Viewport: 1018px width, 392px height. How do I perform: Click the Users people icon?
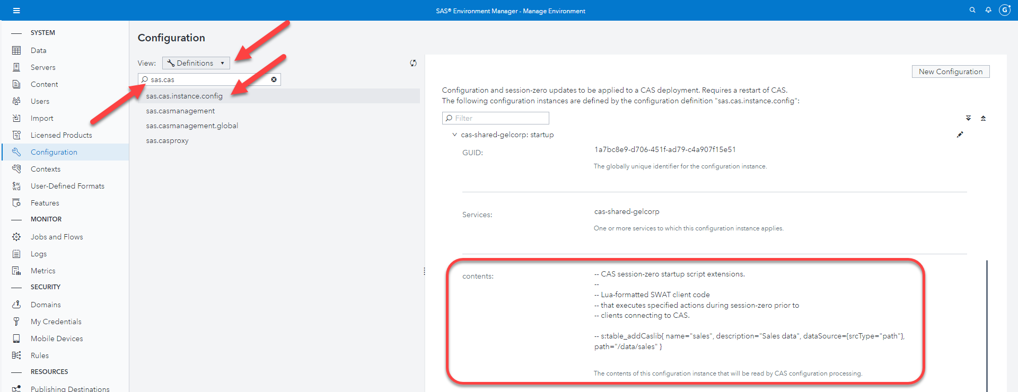tap(16, 101)
